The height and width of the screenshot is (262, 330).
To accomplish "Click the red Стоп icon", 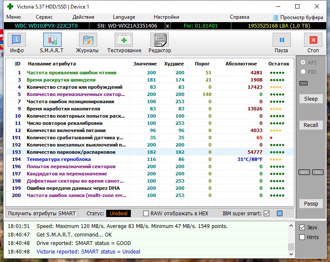I will [x=313, y=40].
